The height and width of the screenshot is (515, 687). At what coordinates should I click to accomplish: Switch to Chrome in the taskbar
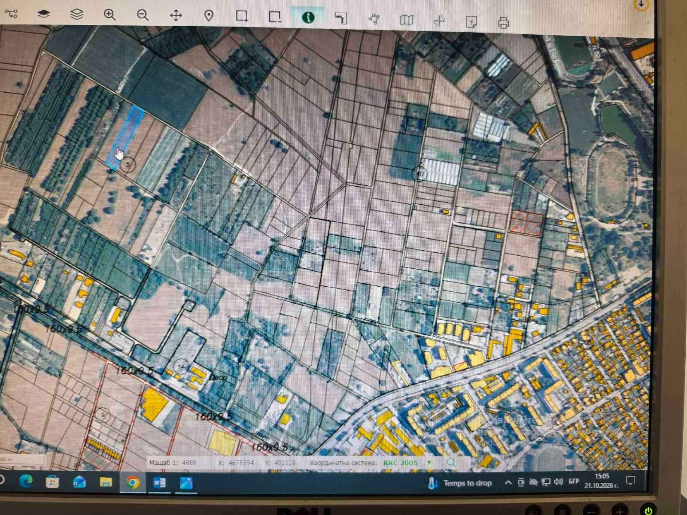click(x=133, y=483)
